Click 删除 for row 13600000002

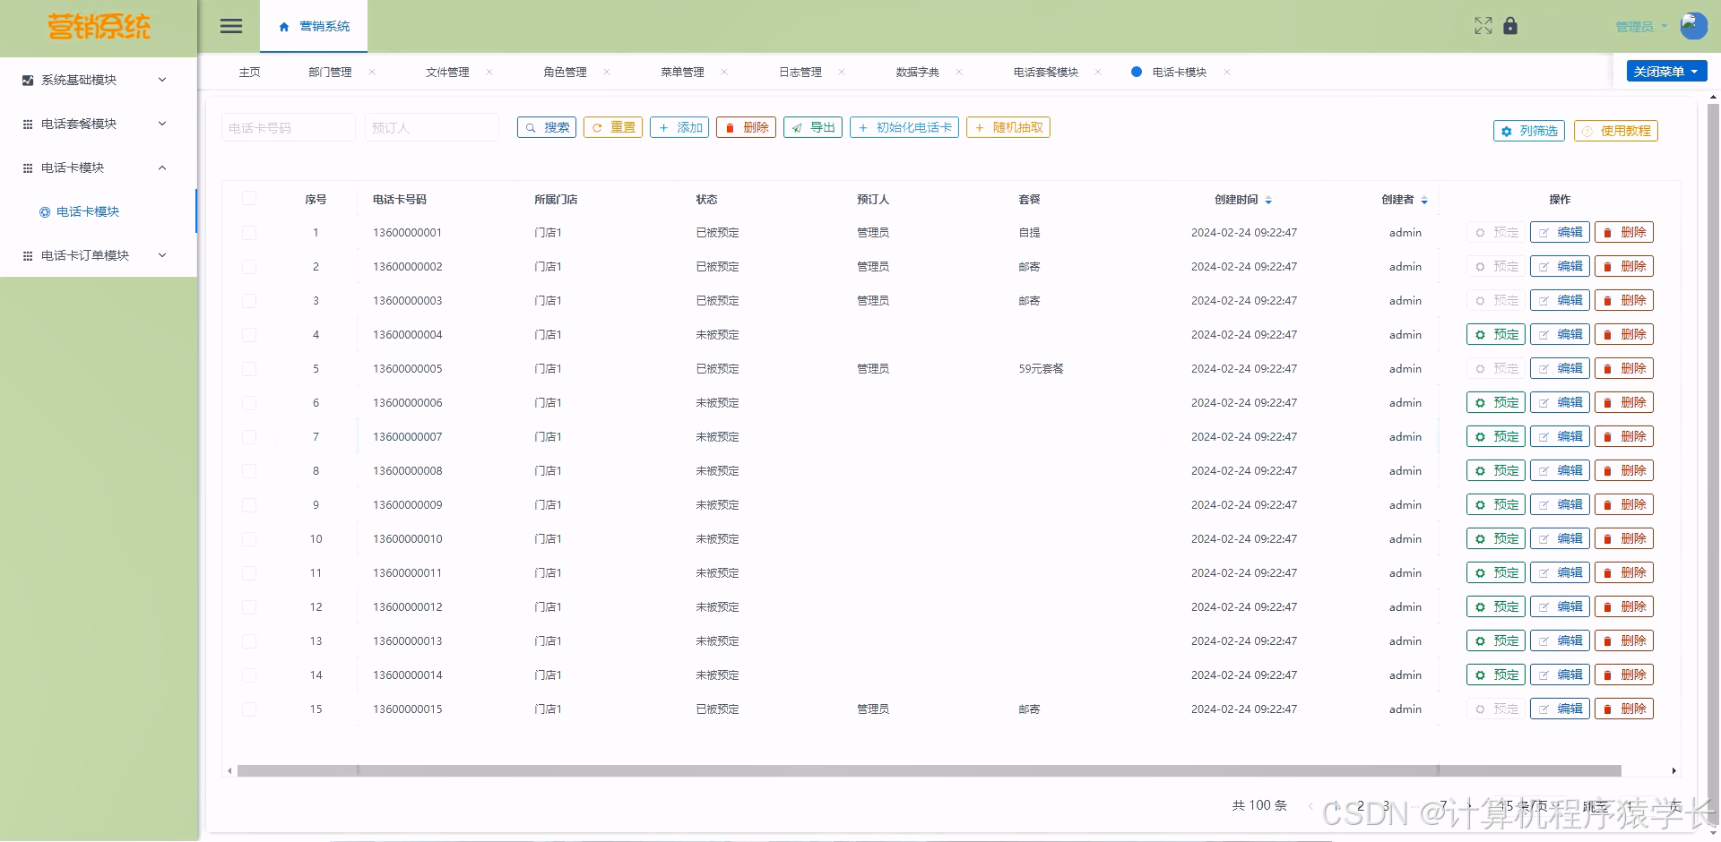pos(1624,266)
